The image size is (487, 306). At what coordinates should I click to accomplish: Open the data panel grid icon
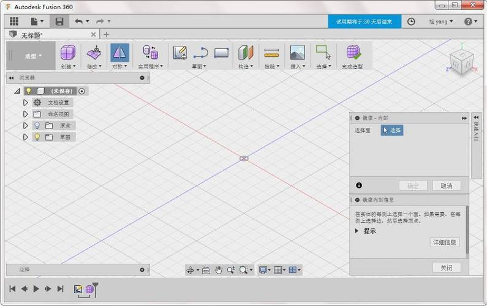pos(13,21)
